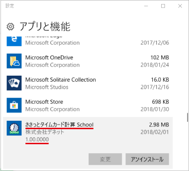Click the 102 MB size value

160,58
